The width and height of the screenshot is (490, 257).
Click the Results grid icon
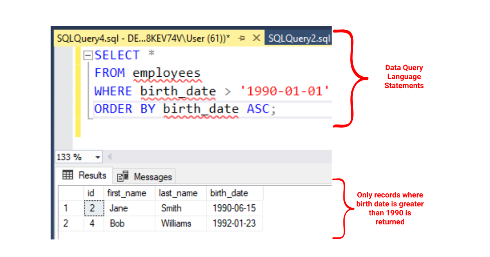pos(67,175)
